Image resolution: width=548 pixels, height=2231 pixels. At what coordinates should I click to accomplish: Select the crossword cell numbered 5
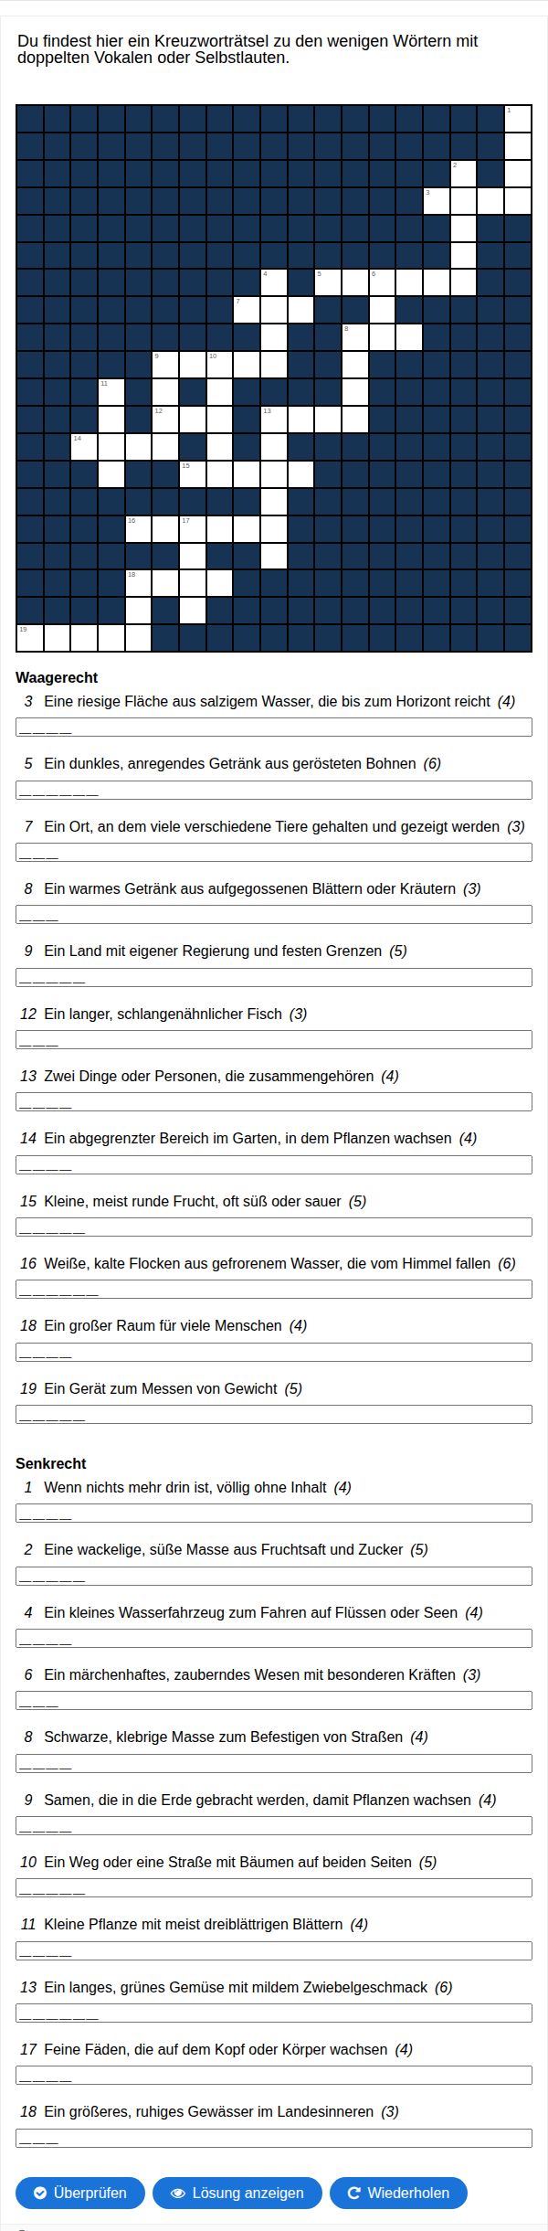click(x=328, y=282)
